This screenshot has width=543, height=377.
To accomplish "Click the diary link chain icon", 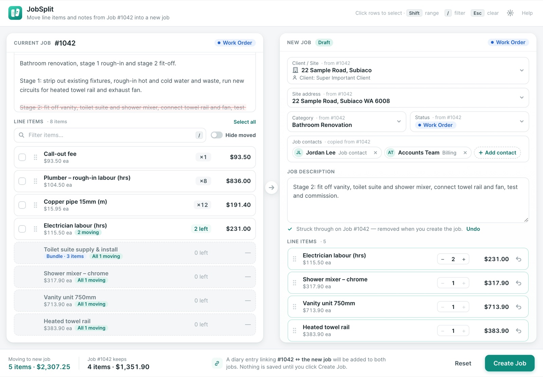I will click(x=217, y=363).
